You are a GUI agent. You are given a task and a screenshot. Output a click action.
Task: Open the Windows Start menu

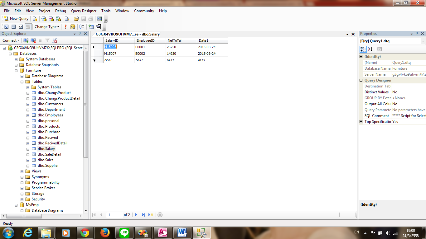[8, 233]
